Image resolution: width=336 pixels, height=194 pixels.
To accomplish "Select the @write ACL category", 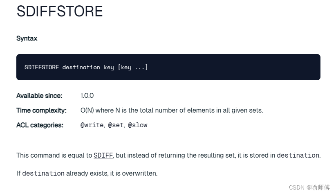I will point(92,125).
